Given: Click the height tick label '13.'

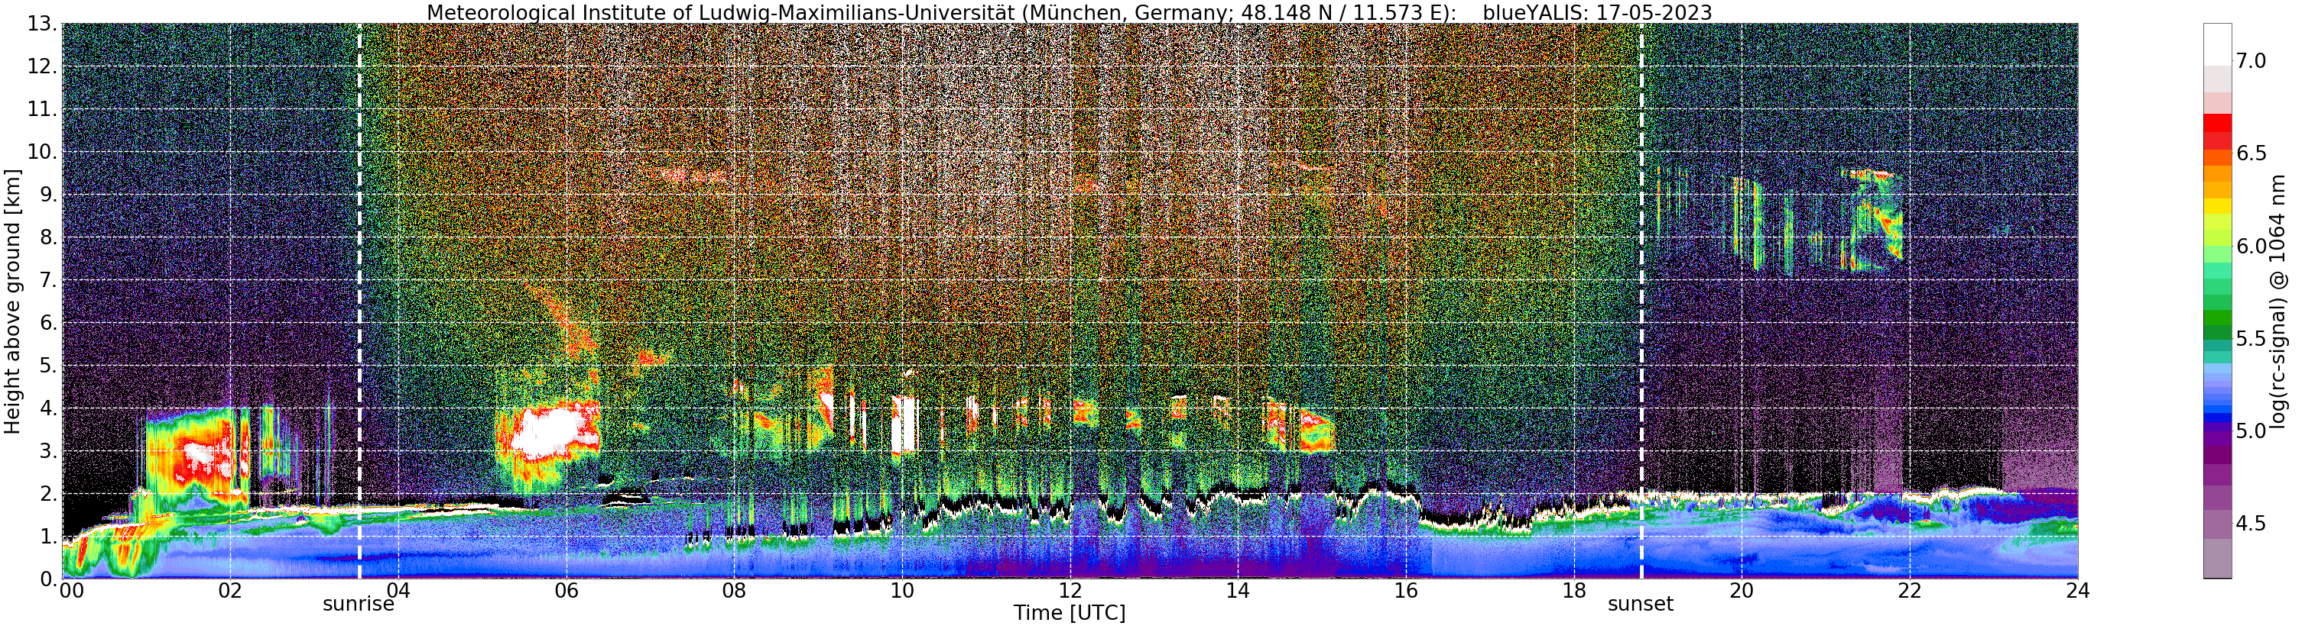Looking at the screenshot, I should pos(42,24).
